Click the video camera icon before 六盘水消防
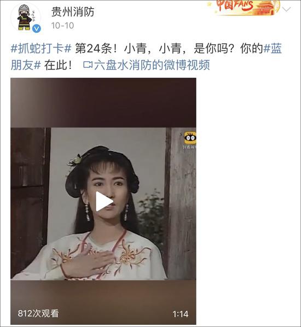Screen dimensions: 301x327 point(88,65)
